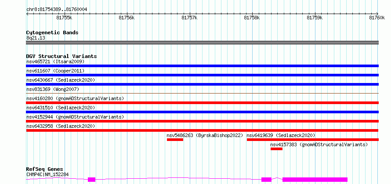Open nsv4157383 (gnomADStructuralVariants) label
This screenshot has width=391, height=184.
tap(319, 144)
